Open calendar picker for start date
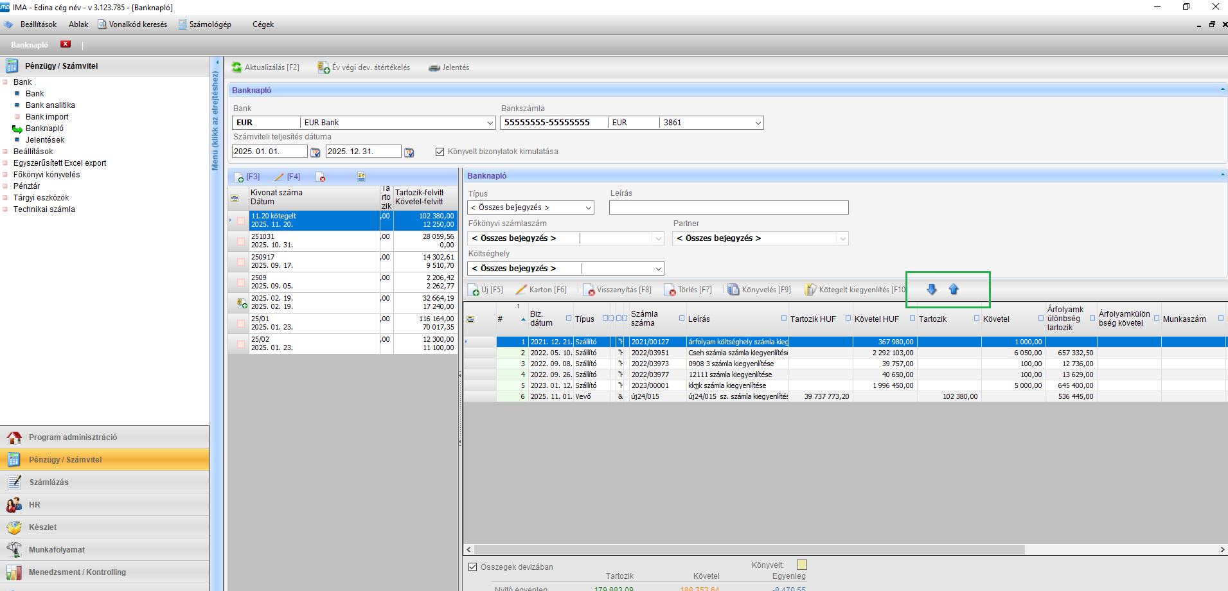This screenshot has height=591, width=1228. pyautogui.click(x=316, y=152)
